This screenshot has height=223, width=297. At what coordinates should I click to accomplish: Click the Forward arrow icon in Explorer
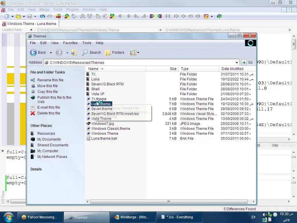(59, 53)
